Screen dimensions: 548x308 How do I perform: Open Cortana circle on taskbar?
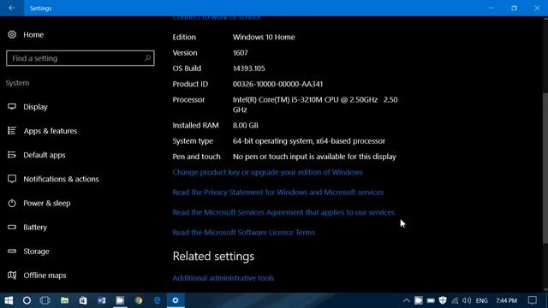pyautogui.click(x=27, y=300)
